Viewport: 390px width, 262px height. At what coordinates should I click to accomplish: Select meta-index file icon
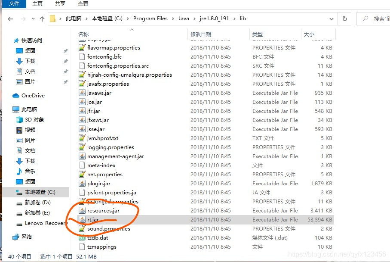point(82,165)
